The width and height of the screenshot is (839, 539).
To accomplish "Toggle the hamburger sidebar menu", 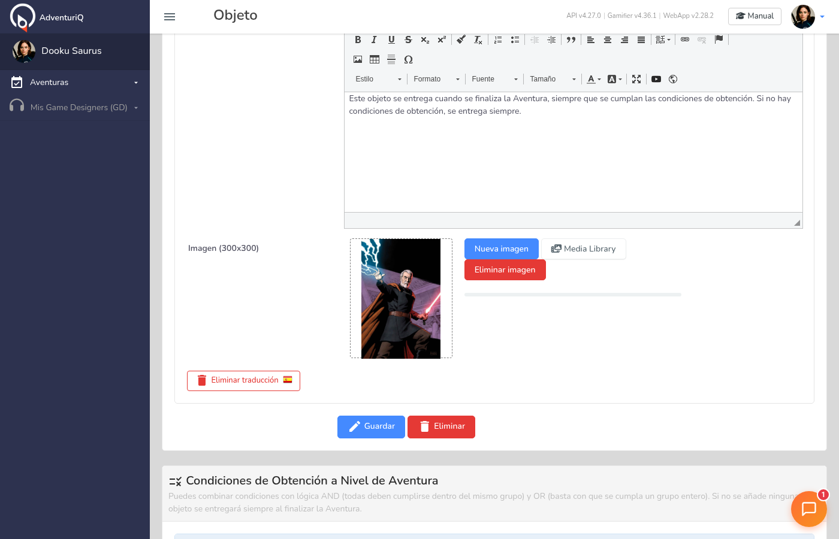I will [x=170, y=17].
